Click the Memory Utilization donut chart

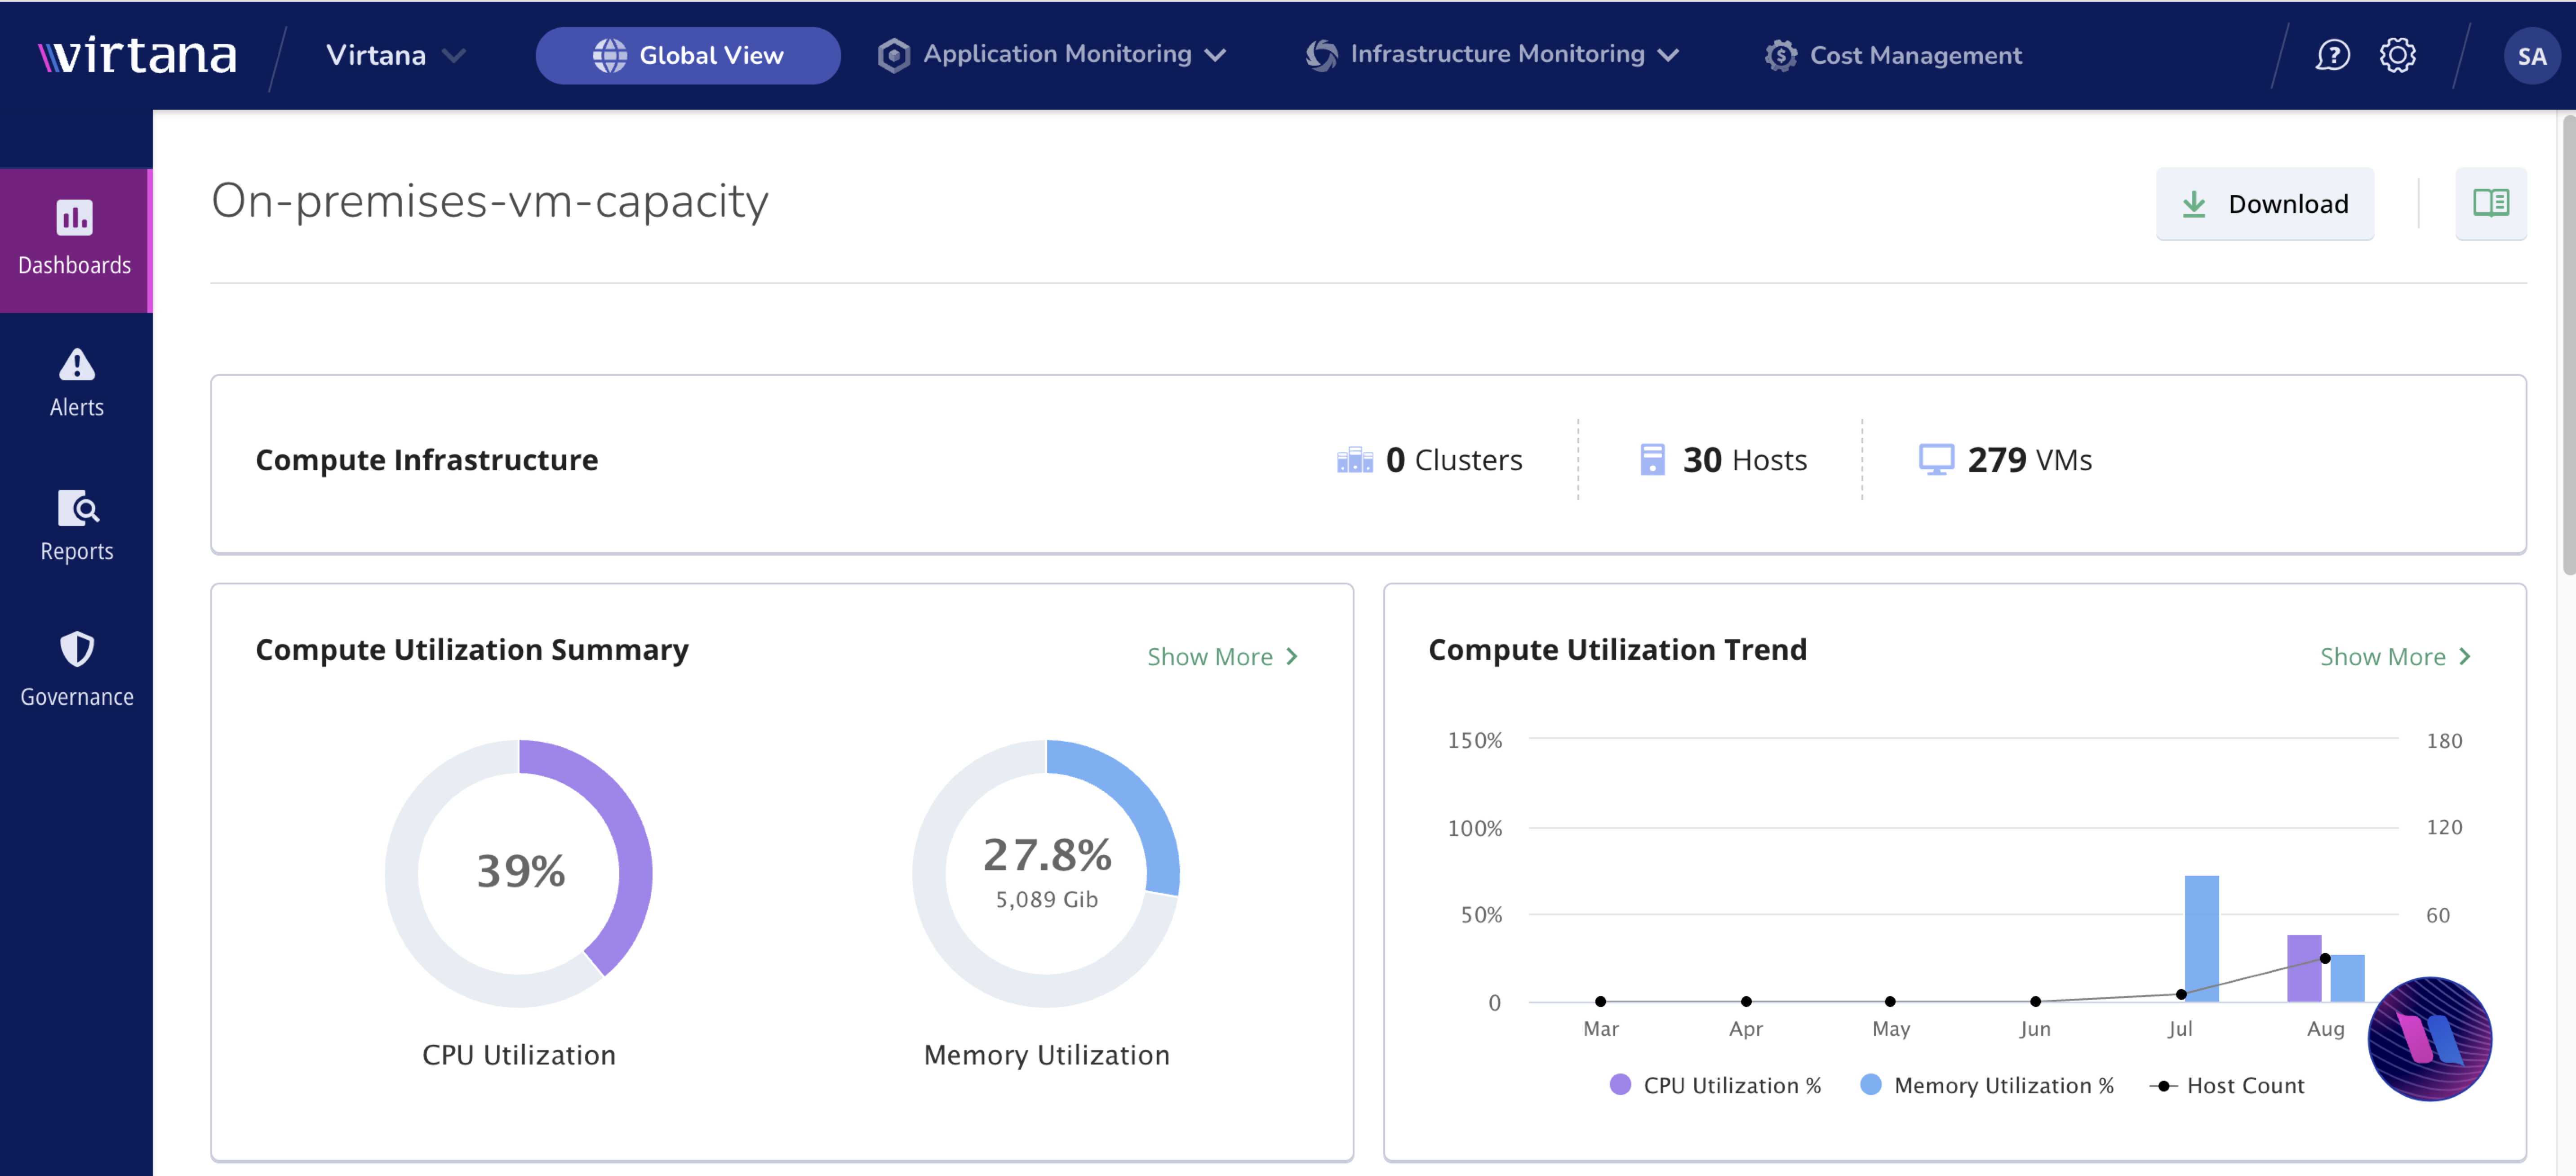point(1046,873)
